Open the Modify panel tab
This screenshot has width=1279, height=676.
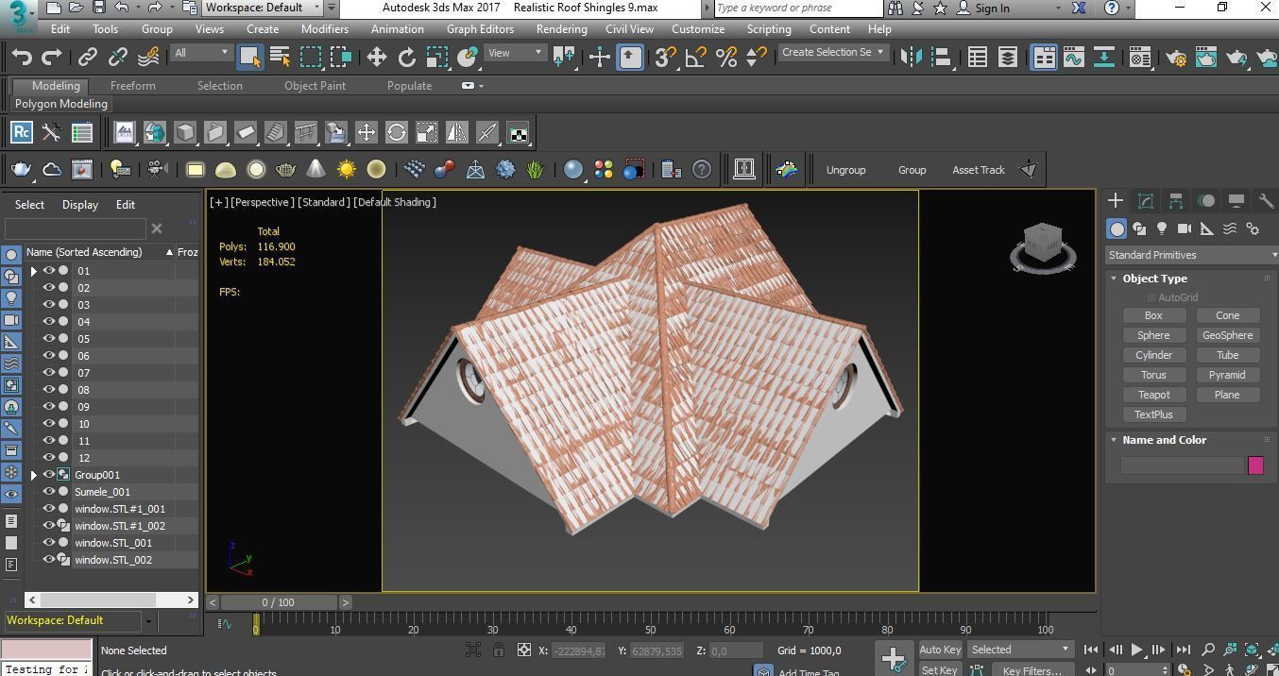point(1146,200)
